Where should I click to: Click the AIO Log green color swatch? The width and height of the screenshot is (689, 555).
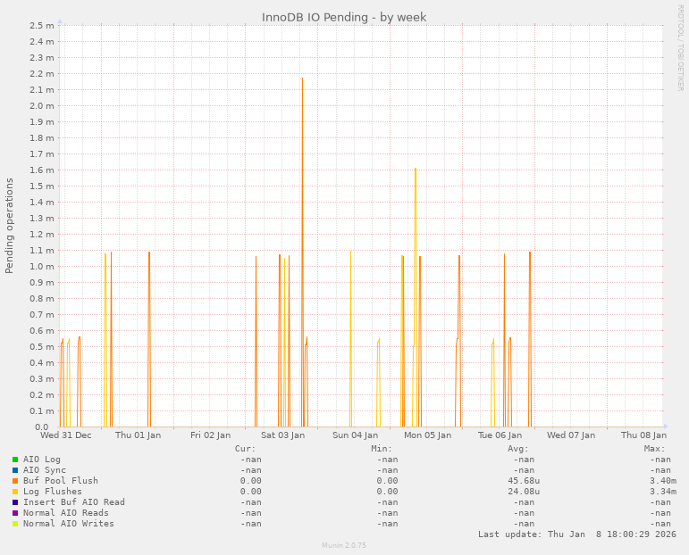[x=15, y=460]
